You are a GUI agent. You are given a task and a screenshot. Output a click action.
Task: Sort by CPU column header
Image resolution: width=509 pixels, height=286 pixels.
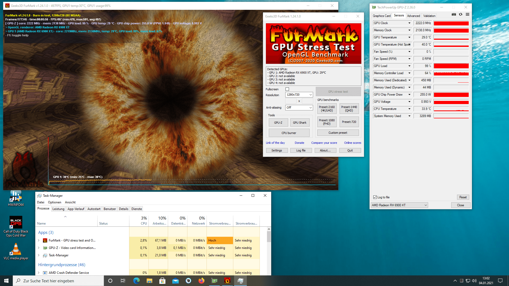[x=139, y=220]
